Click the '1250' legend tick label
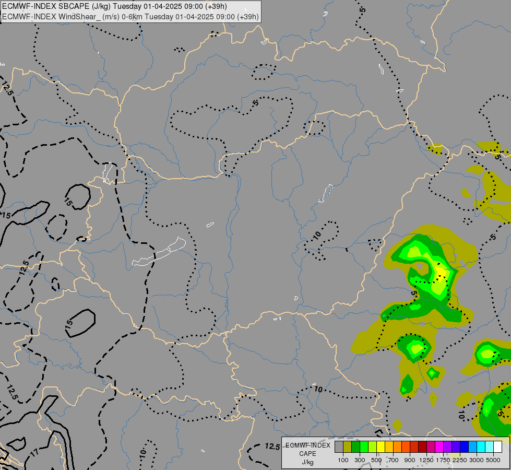The image size is (511, 470). point(426,460)
